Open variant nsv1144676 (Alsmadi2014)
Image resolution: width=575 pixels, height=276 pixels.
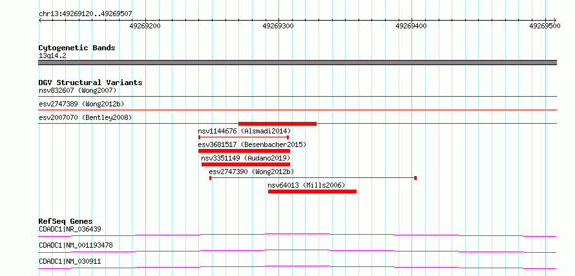[244, 131]
